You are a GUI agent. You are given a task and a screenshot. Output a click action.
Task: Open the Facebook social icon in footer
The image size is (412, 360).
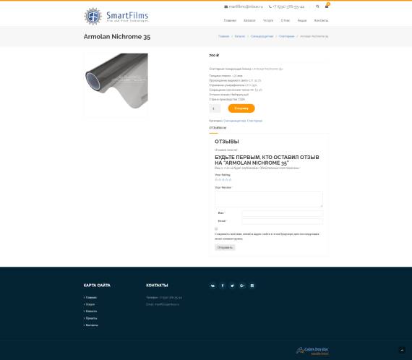(223, 286)
